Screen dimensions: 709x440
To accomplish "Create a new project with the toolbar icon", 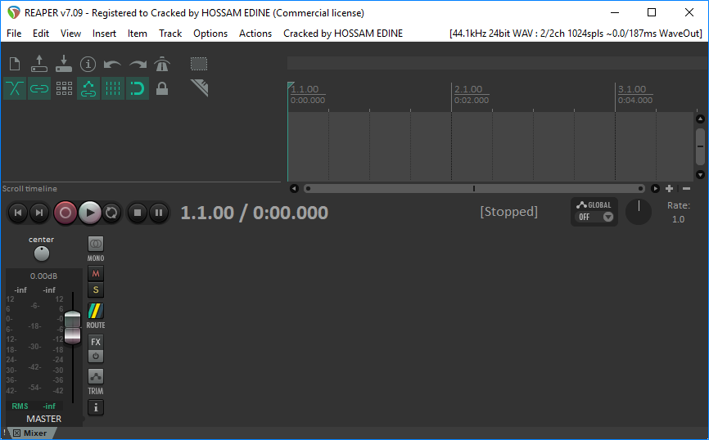I will tap(15, 64).
